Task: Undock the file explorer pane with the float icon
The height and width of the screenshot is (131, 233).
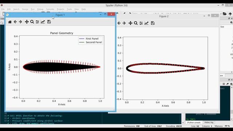Action: pos(229,19)
